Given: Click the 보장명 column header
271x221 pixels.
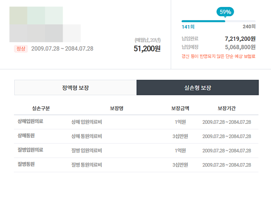Looking at the screenshot, I should point(117,108).
